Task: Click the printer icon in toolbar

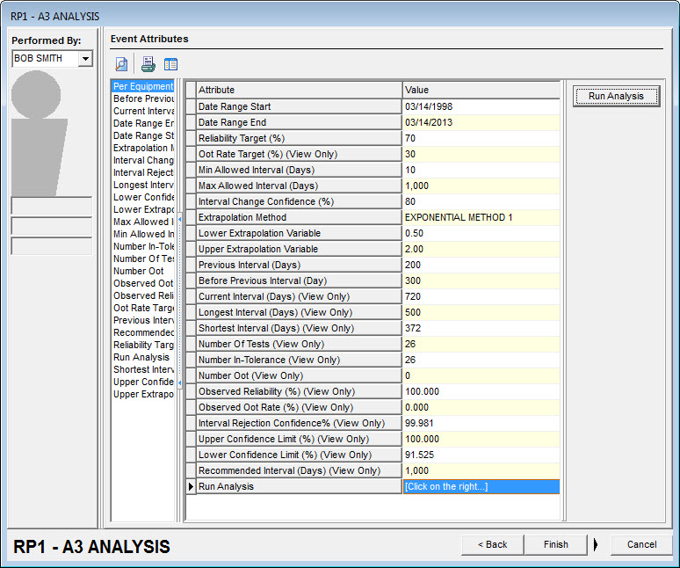Action: pos(148,64)
